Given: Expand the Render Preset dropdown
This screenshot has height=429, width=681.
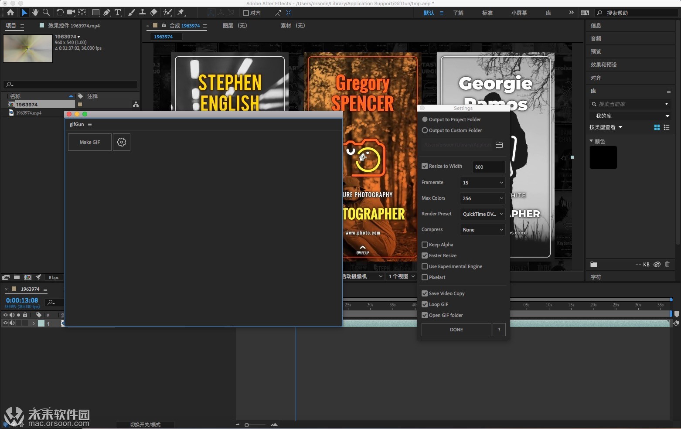Looking at the screenshot, I should [x=482, y=214].
